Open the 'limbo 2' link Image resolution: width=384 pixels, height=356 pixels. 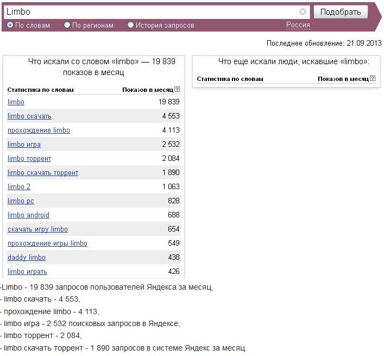pyautogui.click(x=19, y=187)
